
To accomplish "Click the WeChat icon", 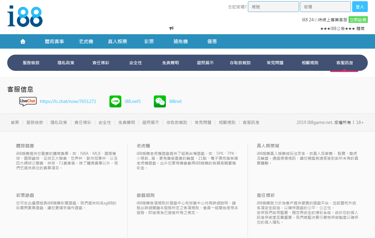I will 160,101.
